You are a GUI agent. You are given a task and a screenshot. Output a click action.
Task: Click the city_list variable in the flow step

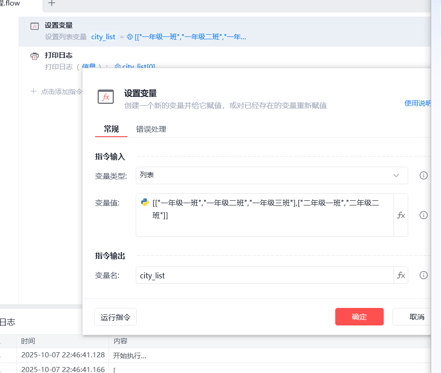pos(103,37)
